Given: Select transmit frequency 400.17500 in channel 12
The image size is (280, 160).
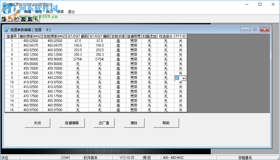Looking at the screenshot, I should (55, 92).
